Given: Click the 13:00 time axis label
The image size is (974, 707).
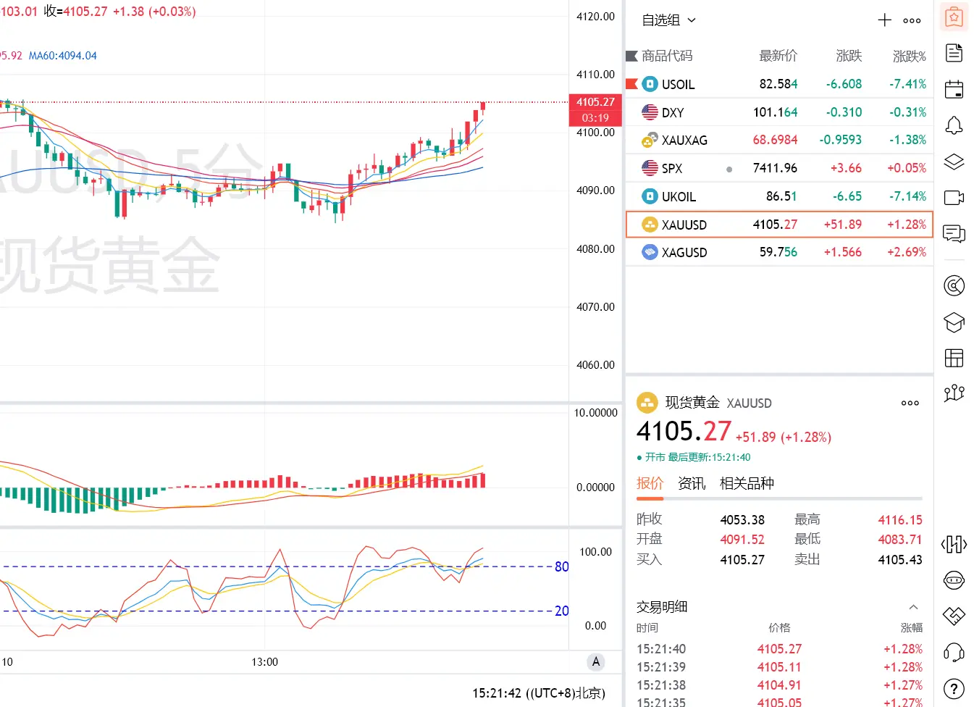Looking at the screenshot, I should [x=265, y=662].
